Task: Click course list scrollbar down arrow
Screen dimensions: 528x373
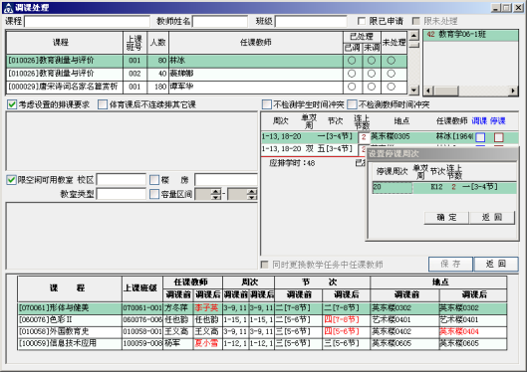Action: coord(413,90)
